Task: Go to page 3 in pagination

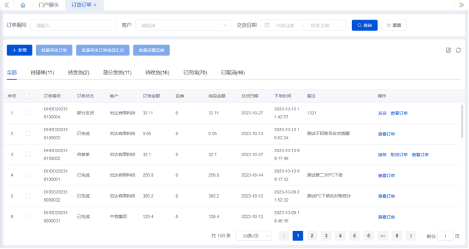Action: click(x=326, y=236)
